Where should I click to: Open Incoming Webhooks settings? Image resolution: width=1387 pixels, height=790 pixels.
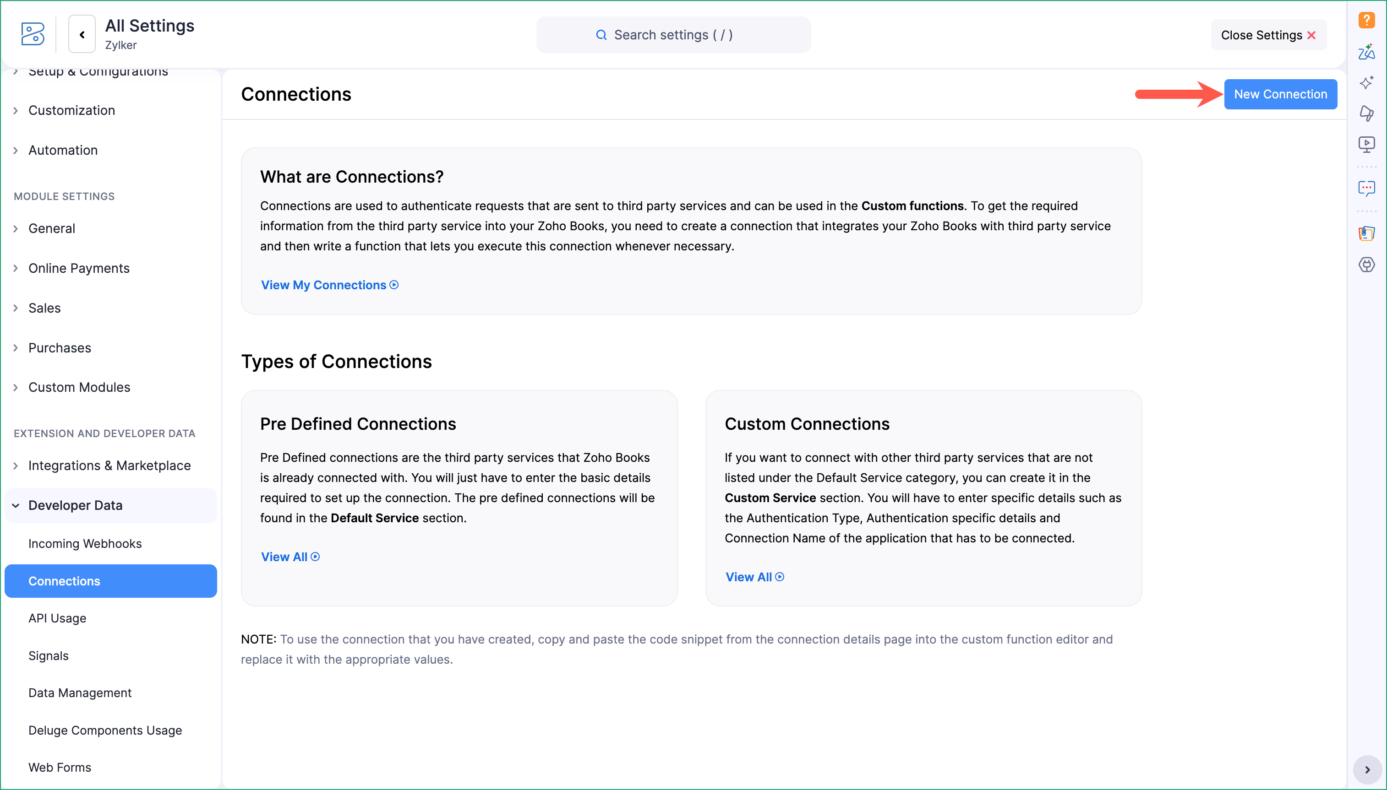coord(85,544)
